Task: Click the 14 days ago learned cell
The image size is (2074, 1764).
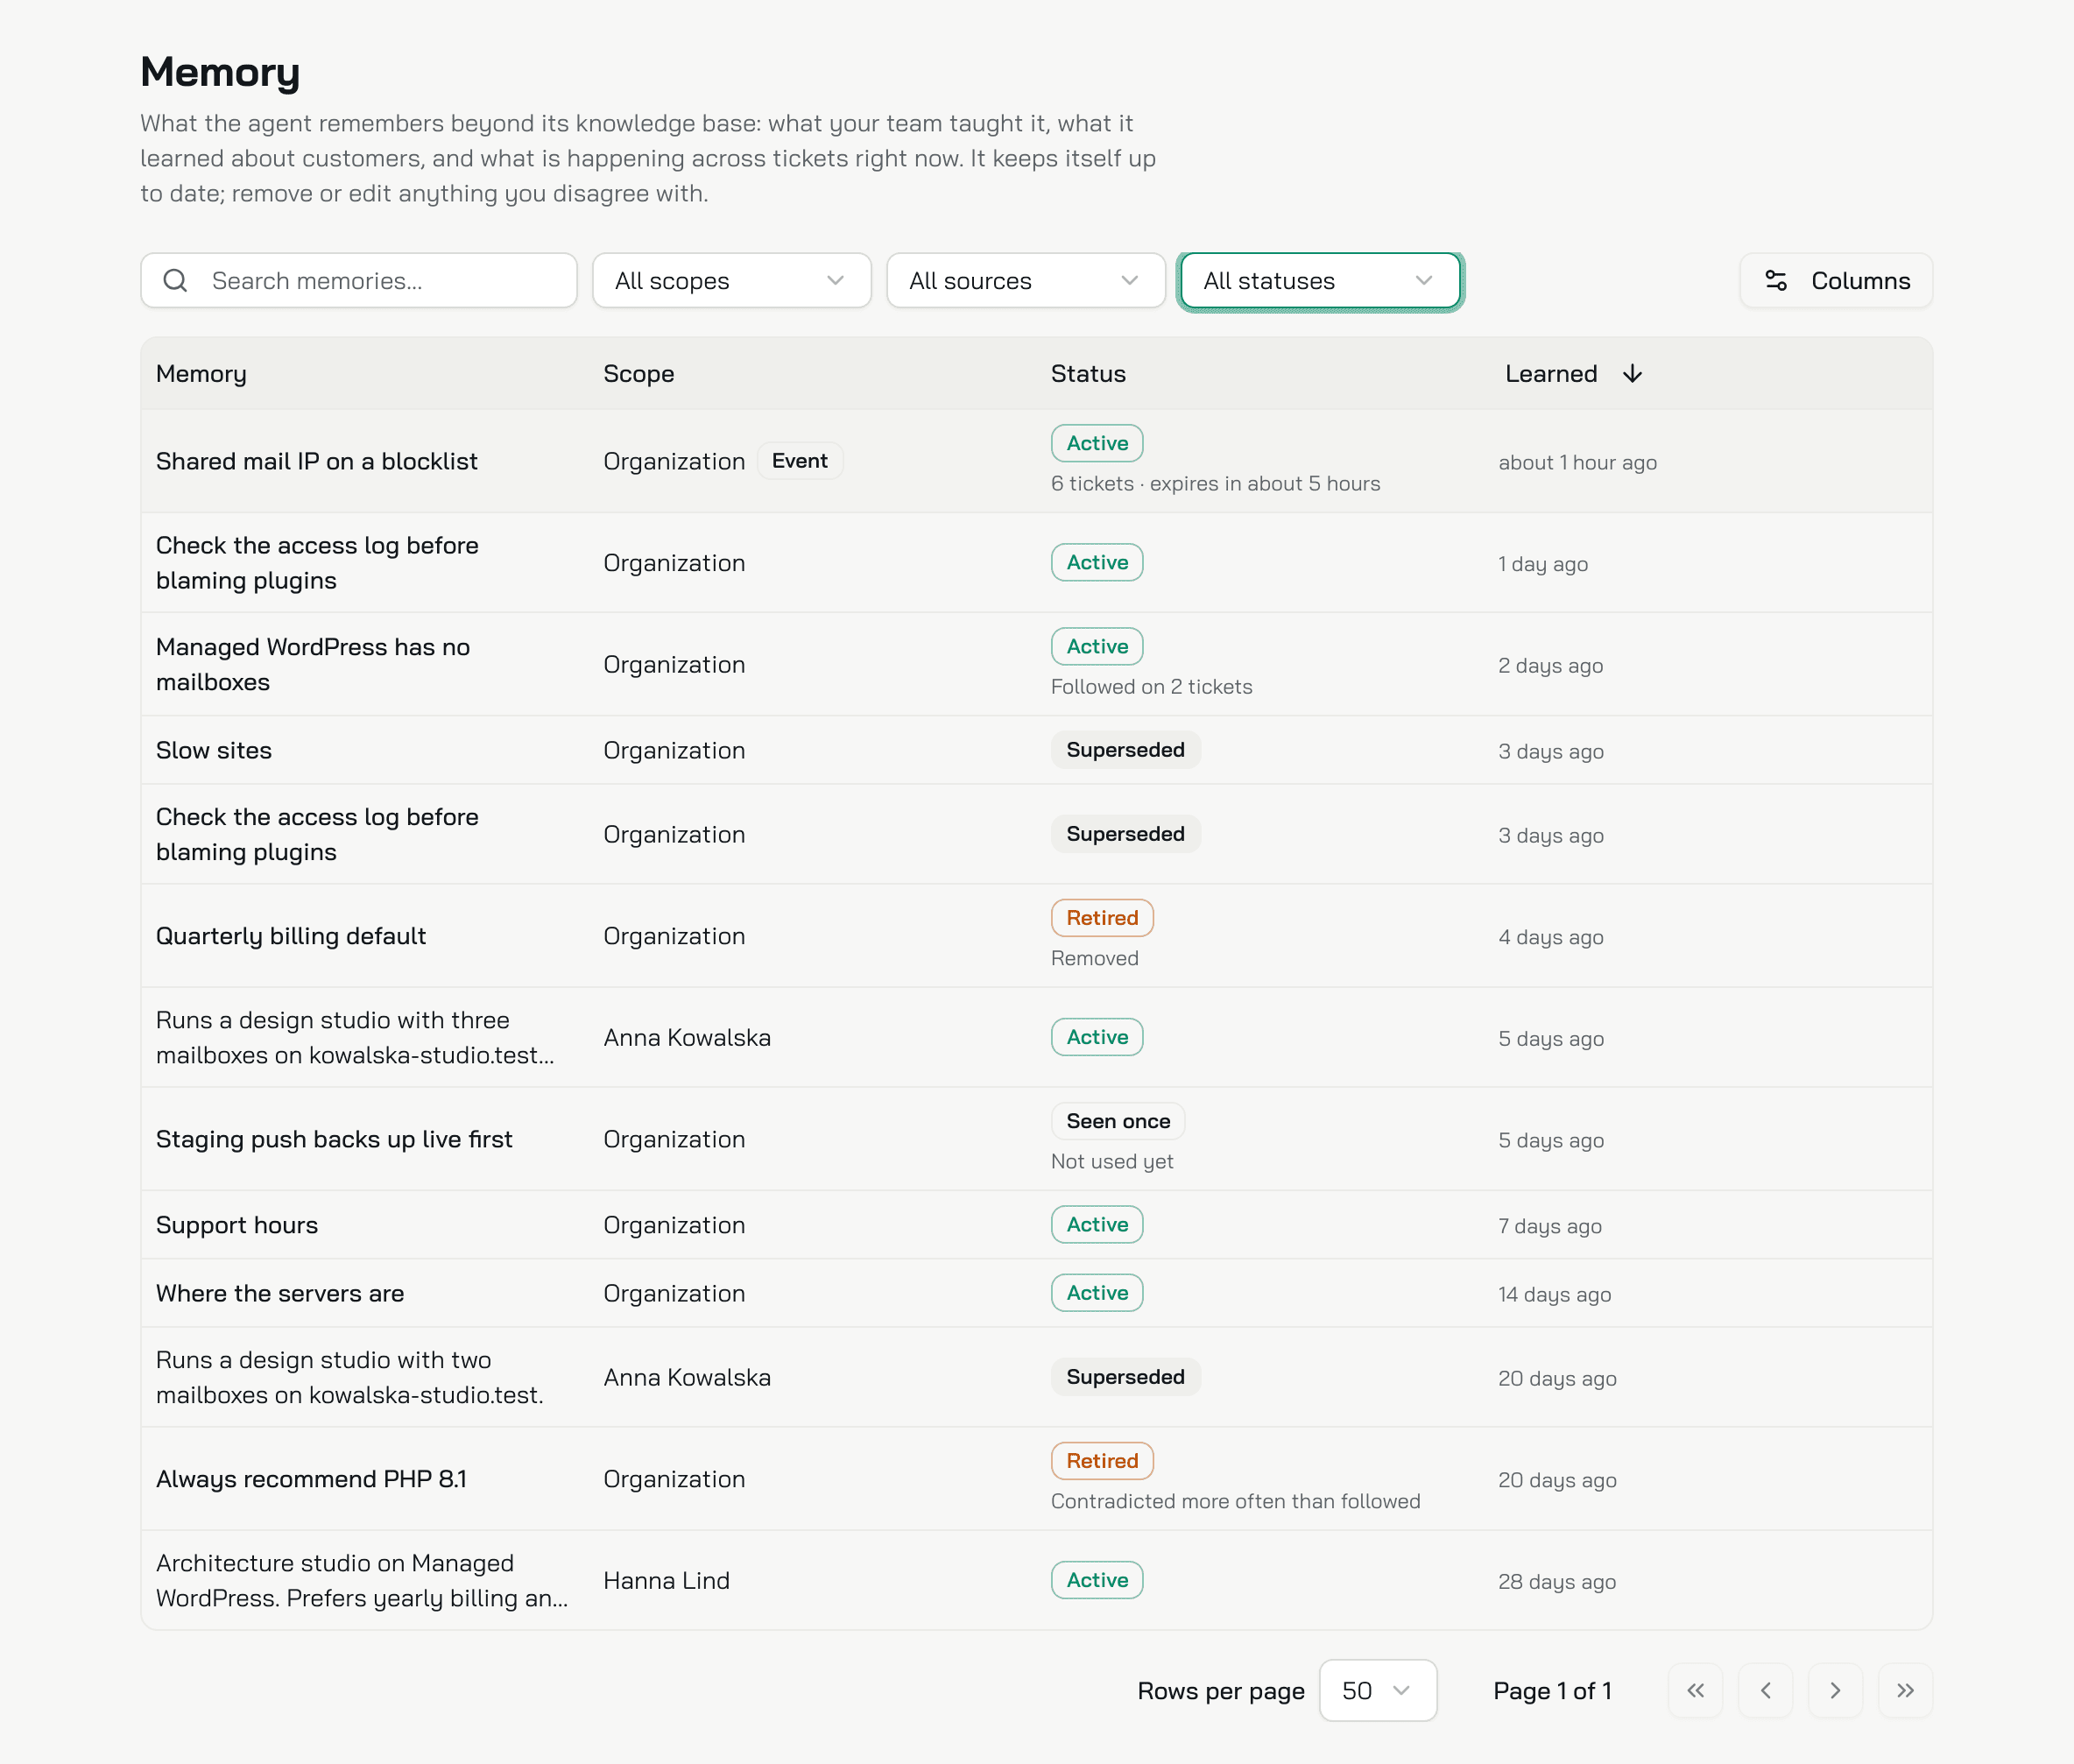Action: coord(1555,1295)
